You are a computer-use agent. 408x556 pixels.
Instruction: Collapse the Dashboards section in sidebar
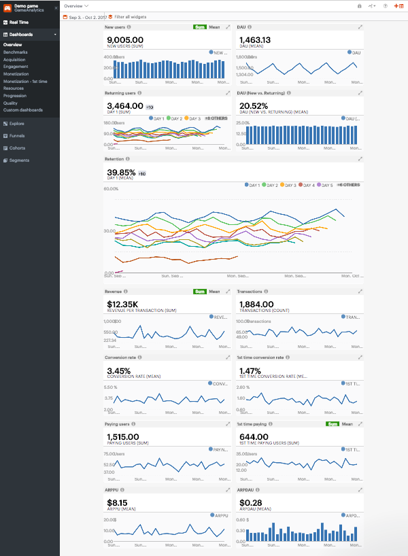(54, 34)
